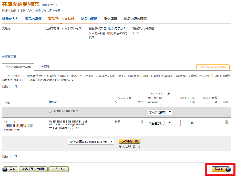Go to the 数量を入力 step

(10, 19)
